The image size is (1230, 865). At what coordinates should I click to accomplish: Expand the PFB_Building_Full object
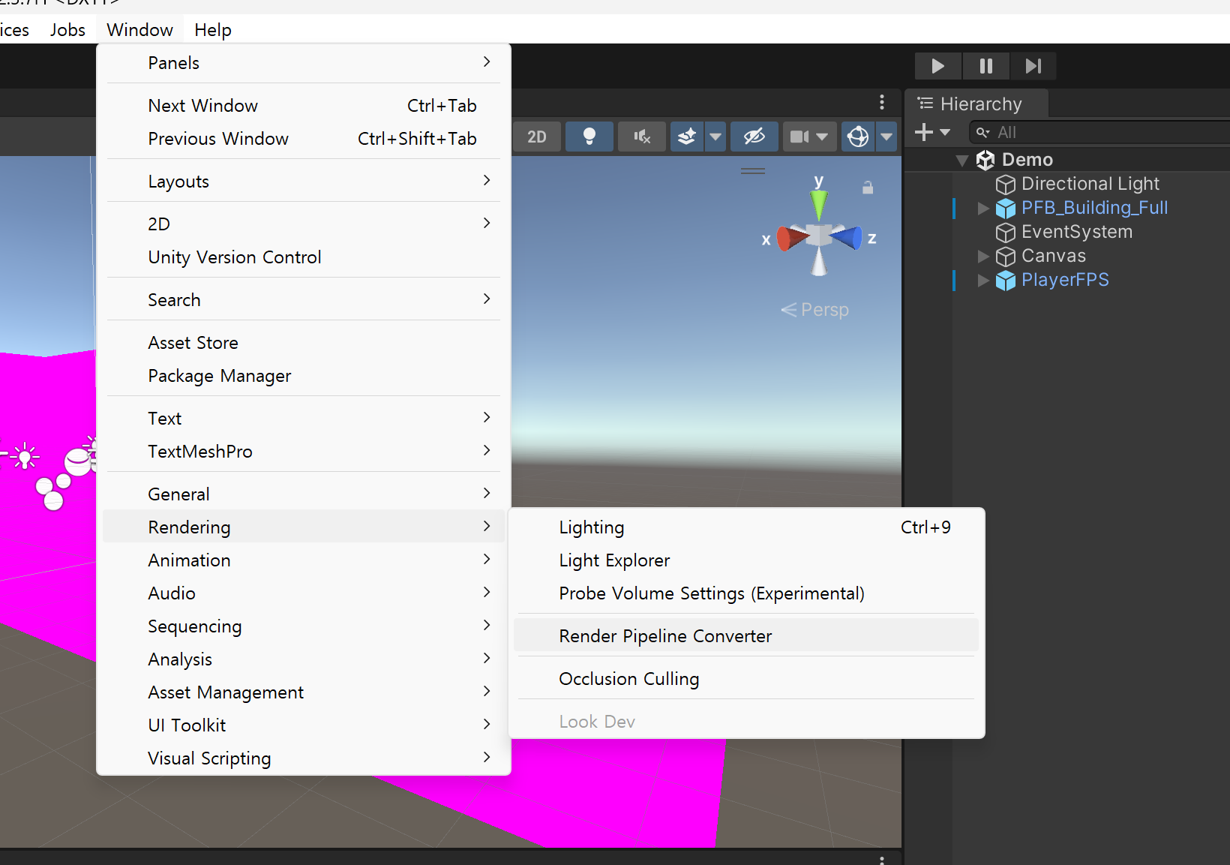983,208
